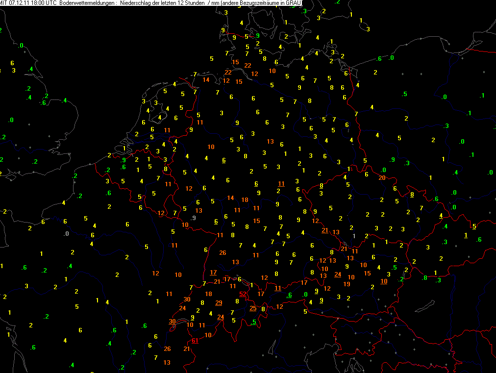Click the gray .0 station reading
The image size is (496, 373).
(66, 234)
